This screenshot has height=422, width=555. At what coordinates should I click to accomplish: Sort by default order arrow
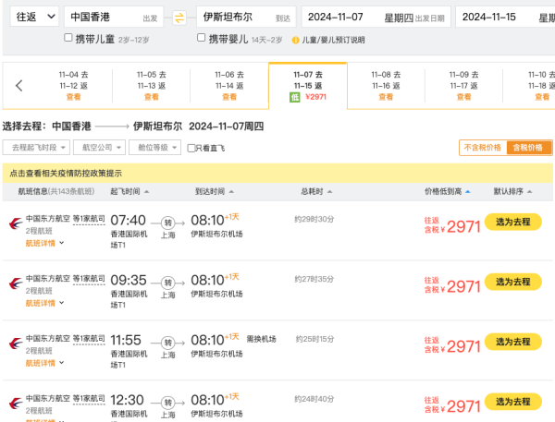coord(529,191)
